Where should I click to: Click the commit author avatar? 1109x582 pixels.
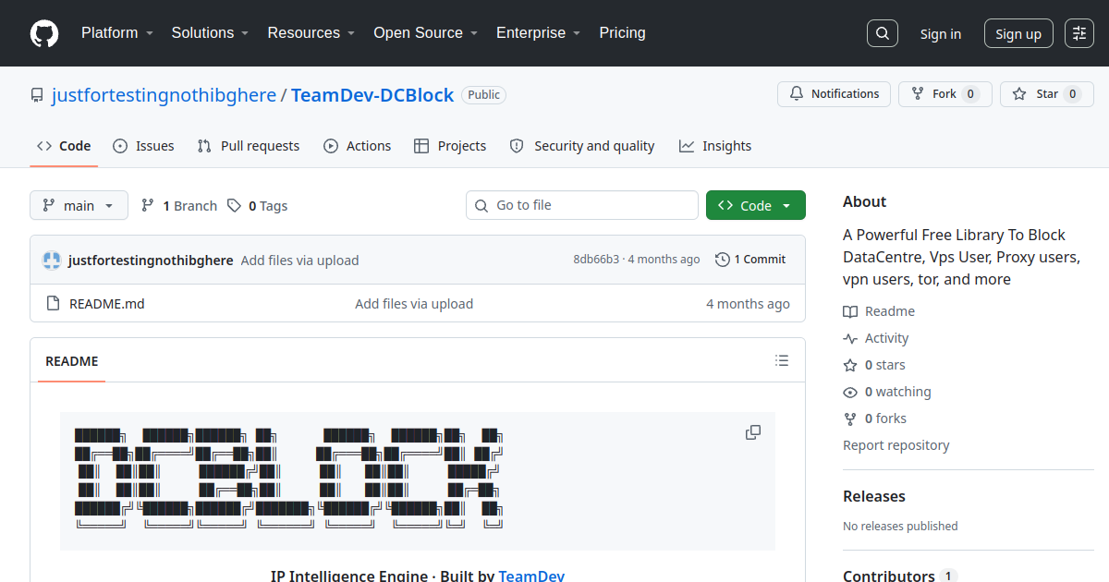point(52,260)
